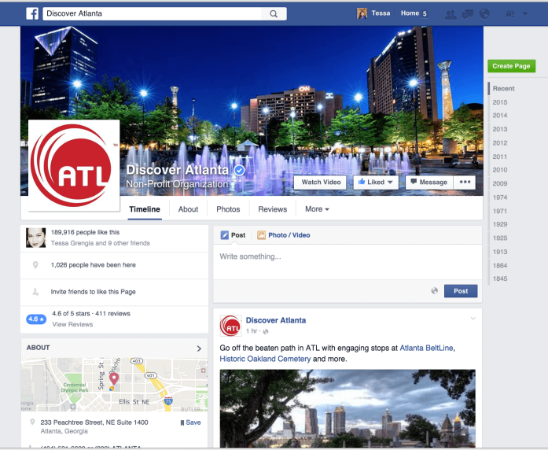The width and height of the screenshot is (548, 450).
Task: Click the Message button
Action: [x=429, y=183]
